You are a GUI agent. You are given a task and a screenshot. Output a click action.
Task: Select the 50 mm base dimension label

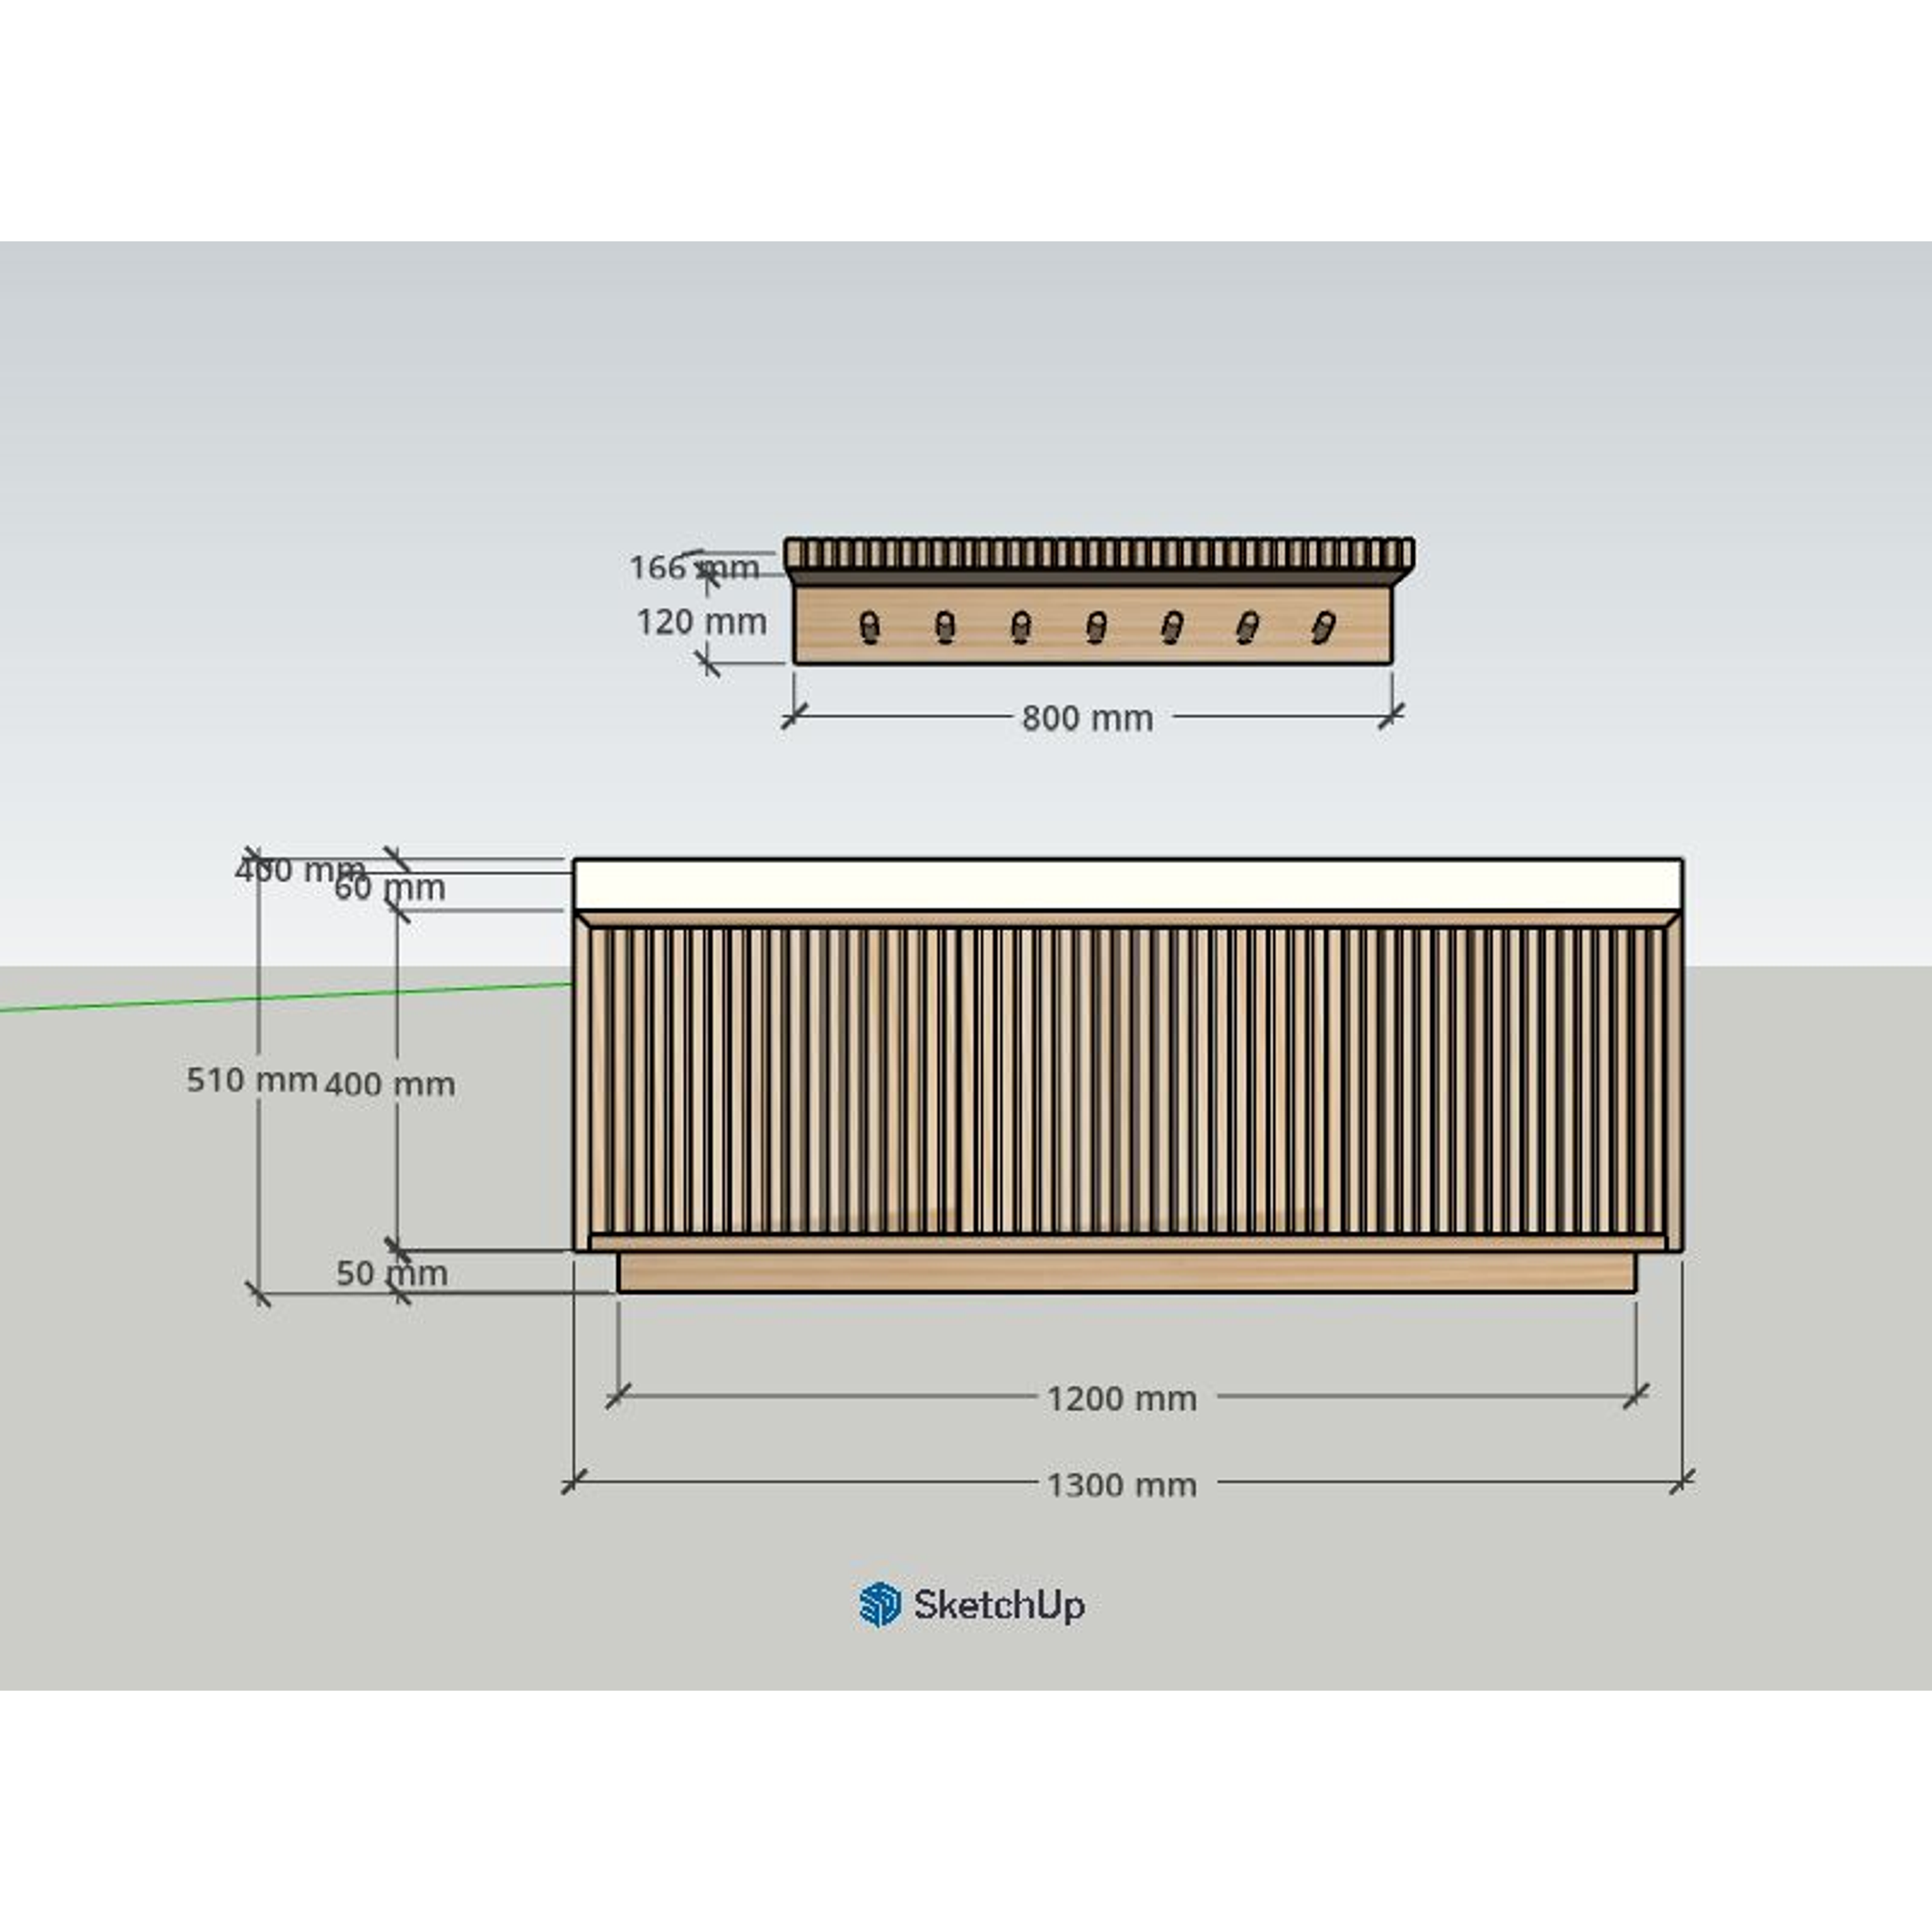[x=391, y=1273]
